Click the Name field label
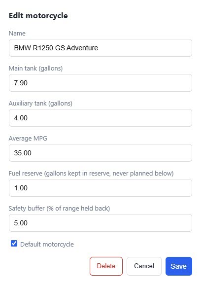 point(17,33)
